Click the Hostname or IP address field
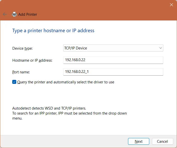The image size is (177, 148). click(x=113, y=60)
